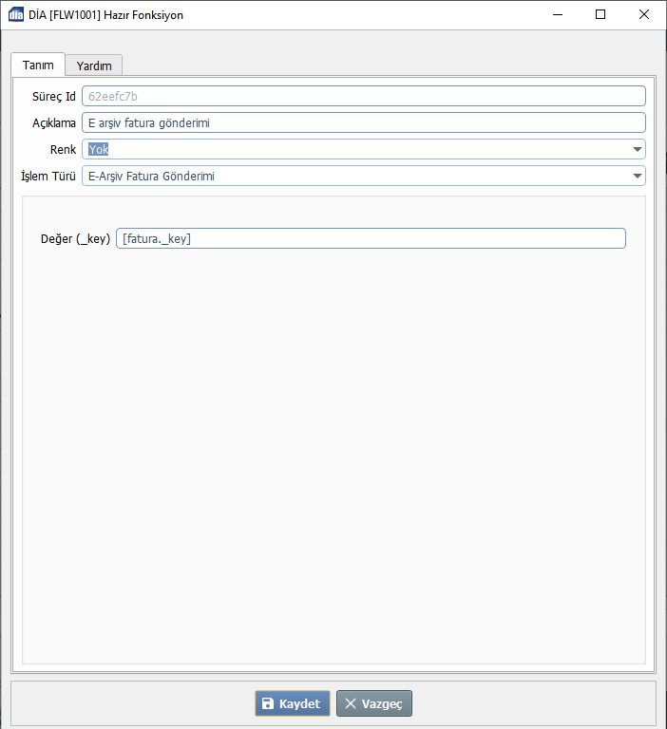
Task: Click the 'İşlem Türü' label
Action: tap(48, 176)
